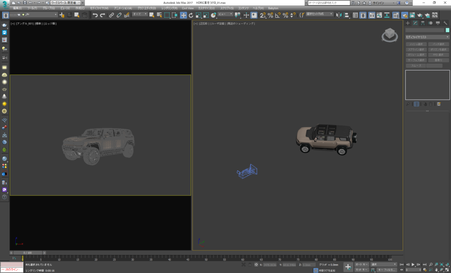
Task: Click the Mirror tool icon
Action: coord(338,15)
